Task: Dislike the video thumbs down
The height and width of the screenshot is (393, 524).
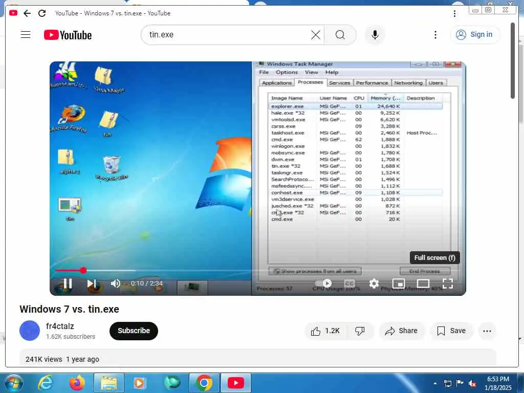Action: (360, 331)
